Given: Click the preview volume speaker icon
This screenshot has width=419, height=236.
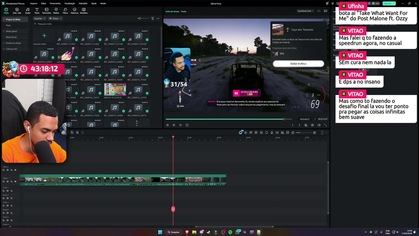Looking at the screenshot, I should click(319, 125).
